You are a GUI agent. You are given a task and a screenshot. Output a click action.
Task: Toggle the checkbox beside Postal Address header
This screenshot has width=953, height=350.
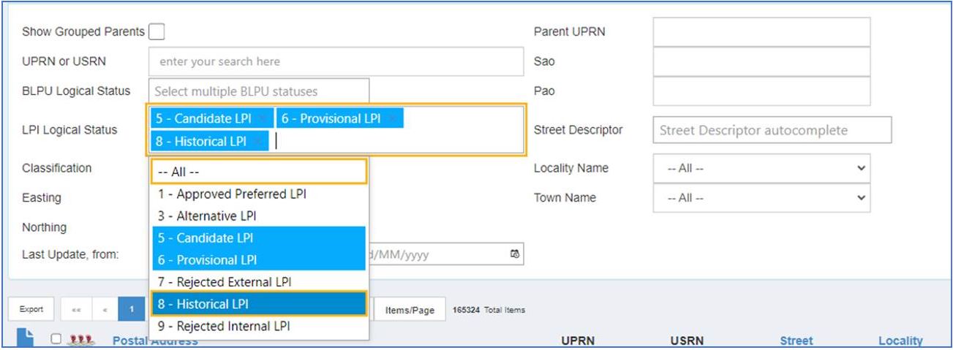[x=56, y=340]
